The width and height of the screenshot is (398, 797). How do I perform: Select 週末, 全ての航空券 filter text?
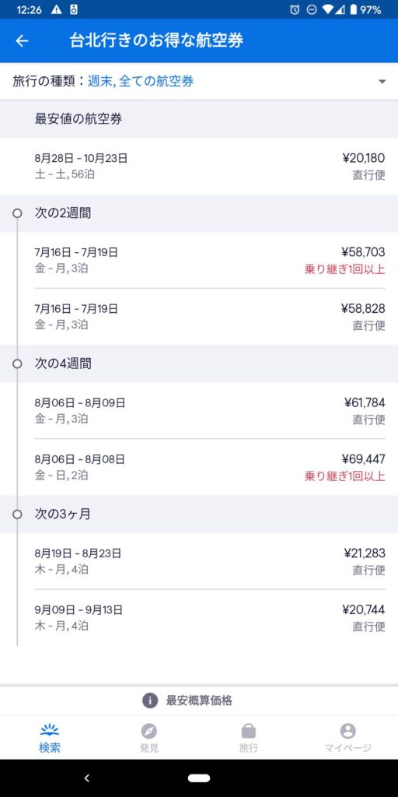(141, 81)
